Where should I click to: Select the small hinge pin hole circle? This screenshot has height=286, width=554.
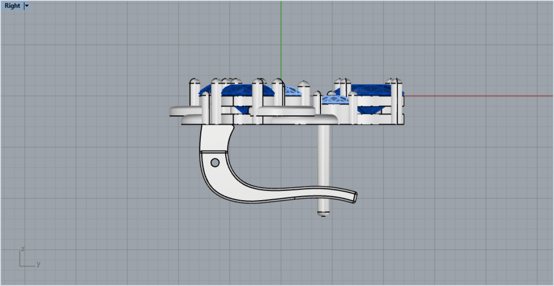(x=215, y=162)
